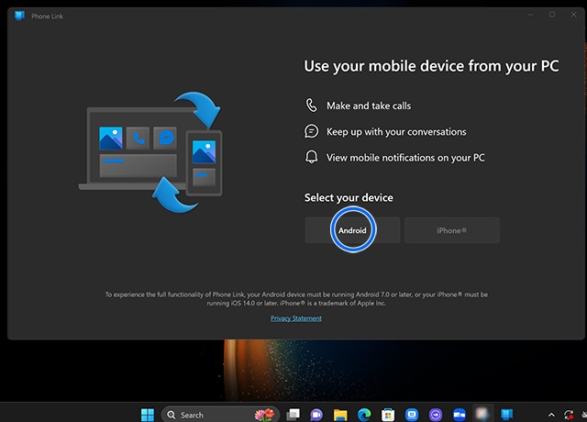
Task: Click the blue circular taskbar icon beside the blurred app
Action: (460, 415)
